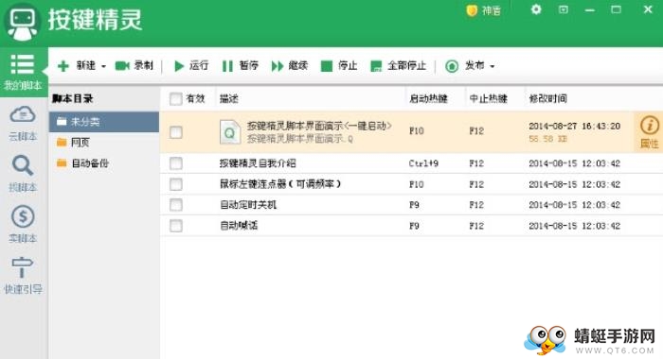Image resolution: width=663 pixels, height=359 pixels.
Task: Select the 未分类 folder
Action: [x=104, y=122]
